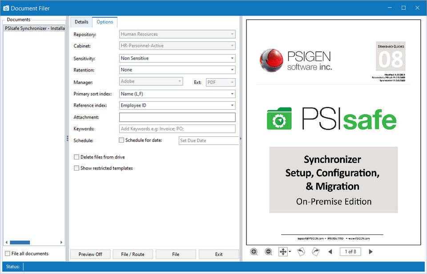
Task: Minimize the Document Filer window
Action: tap(390, 8)
